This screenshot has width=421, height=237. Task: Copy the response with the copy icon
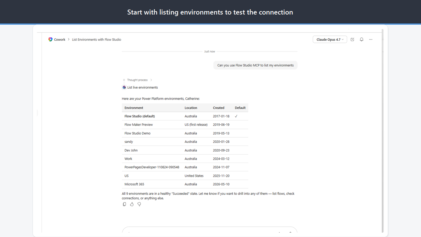click(125, 204)
